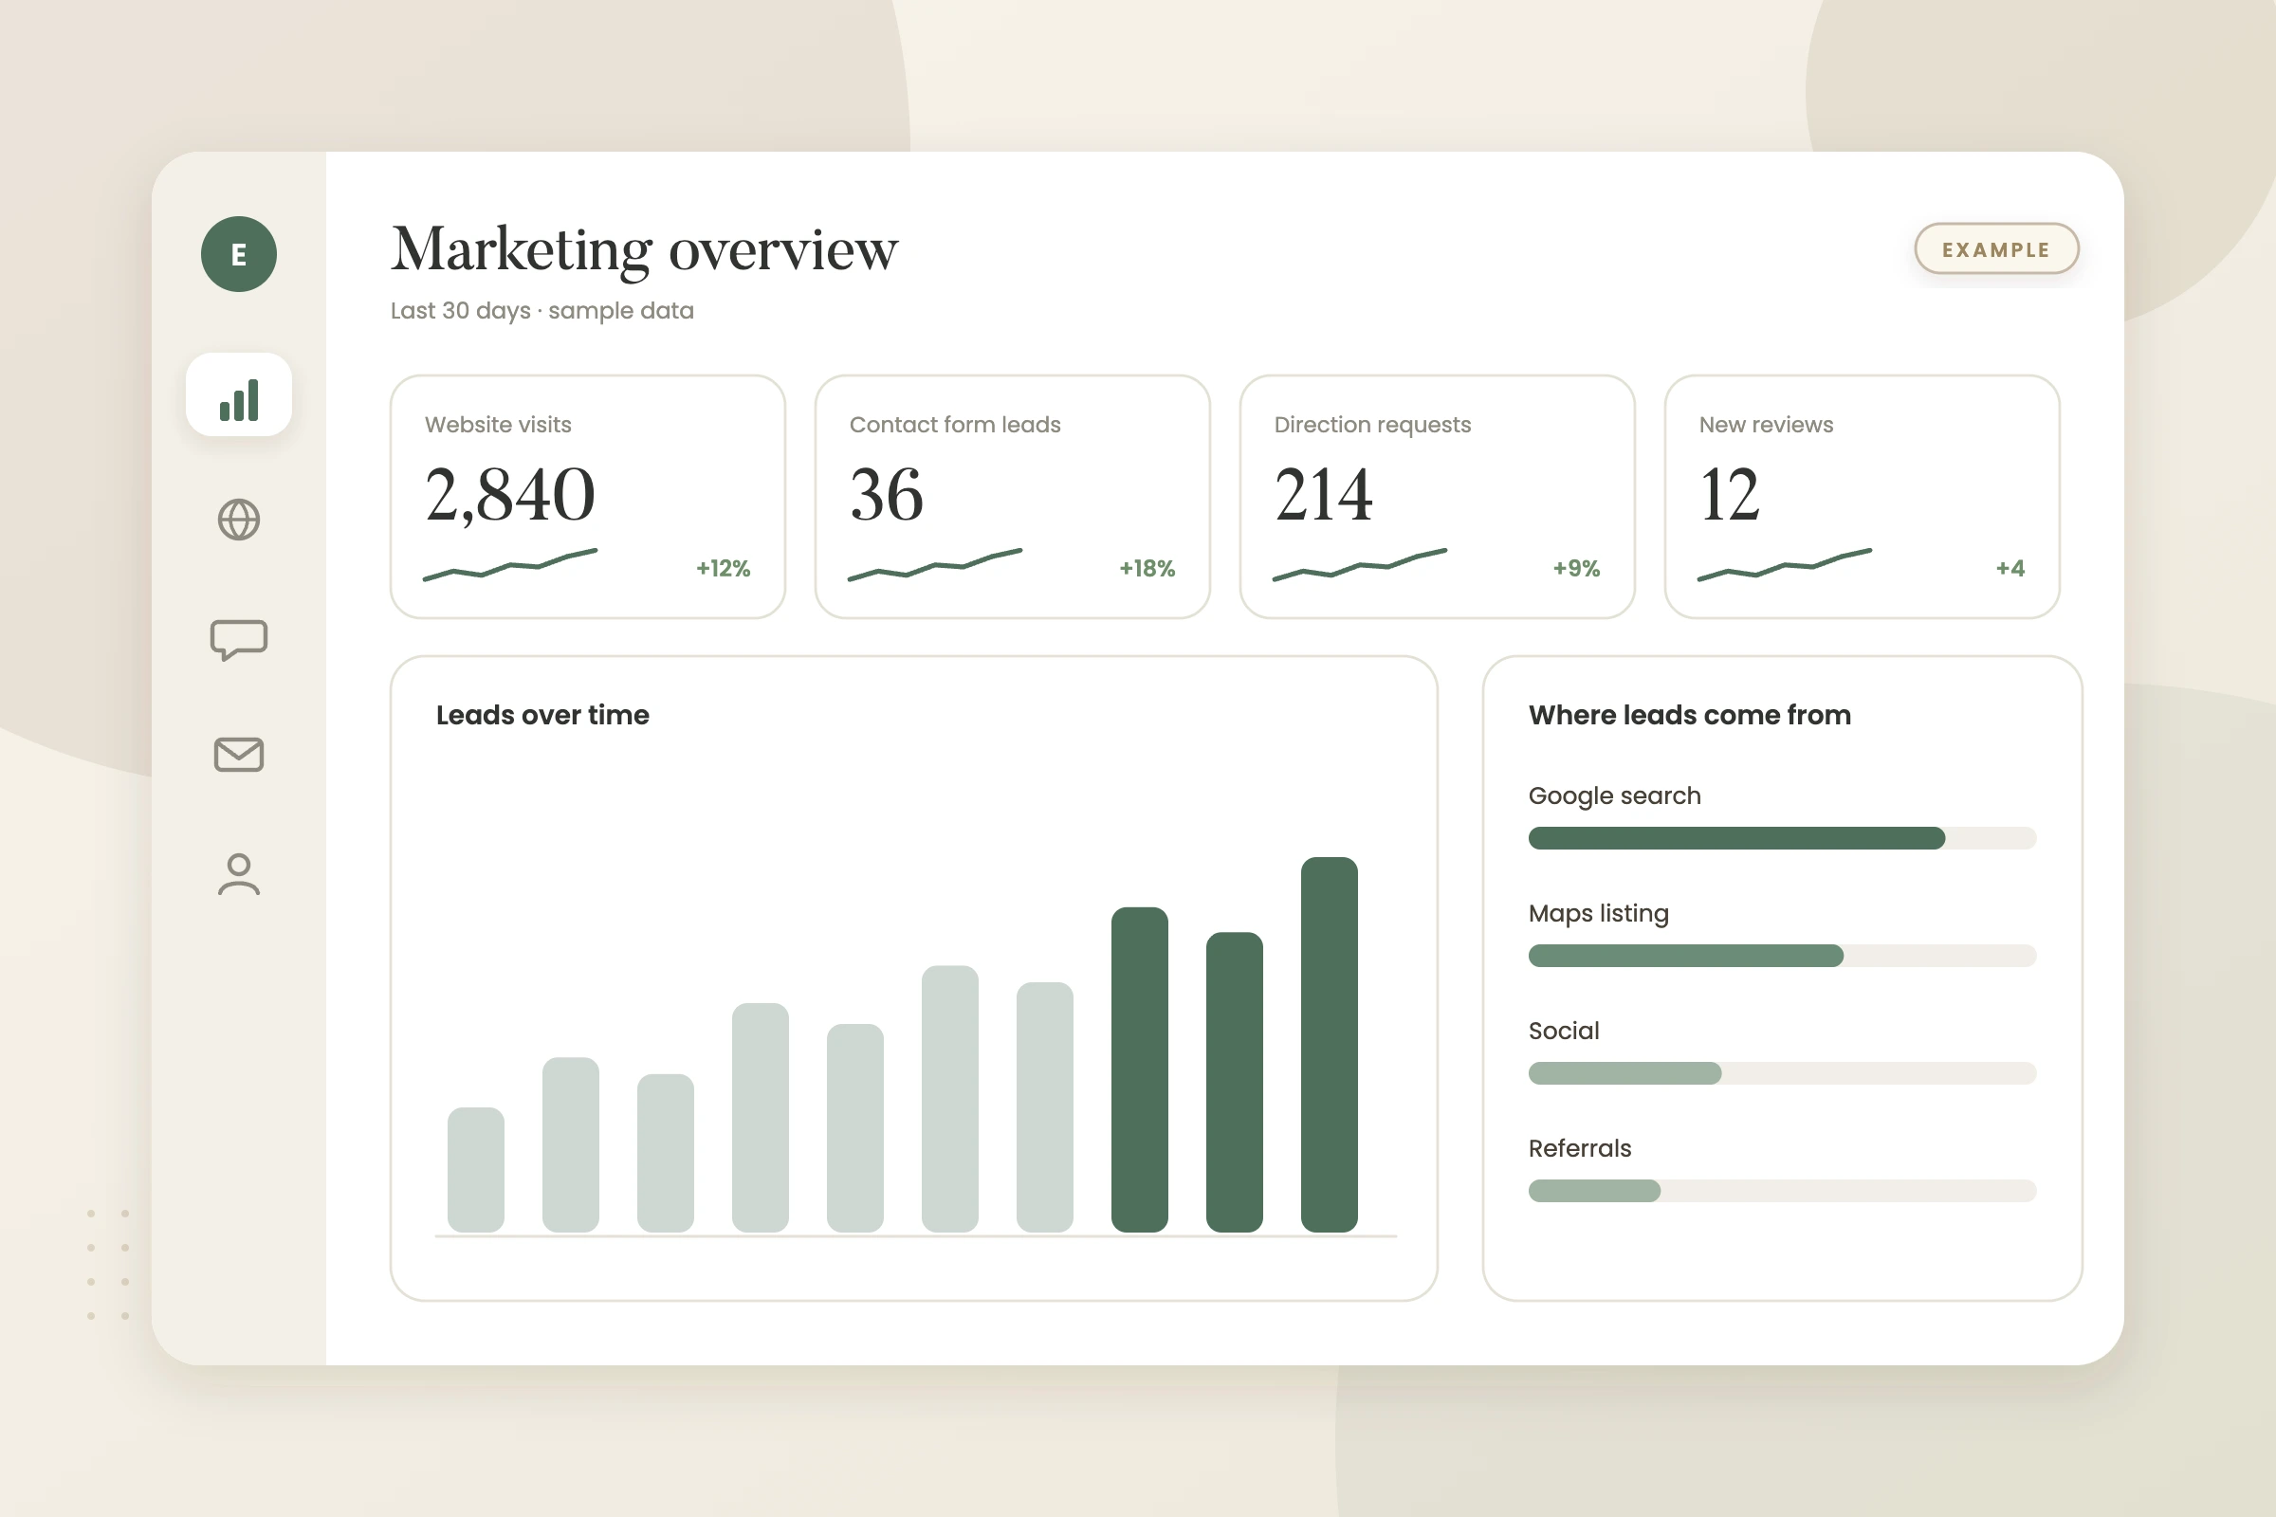Click the EXAMPLE badge
This screenshot has width=2276, height=1517.
point(1996,249)
